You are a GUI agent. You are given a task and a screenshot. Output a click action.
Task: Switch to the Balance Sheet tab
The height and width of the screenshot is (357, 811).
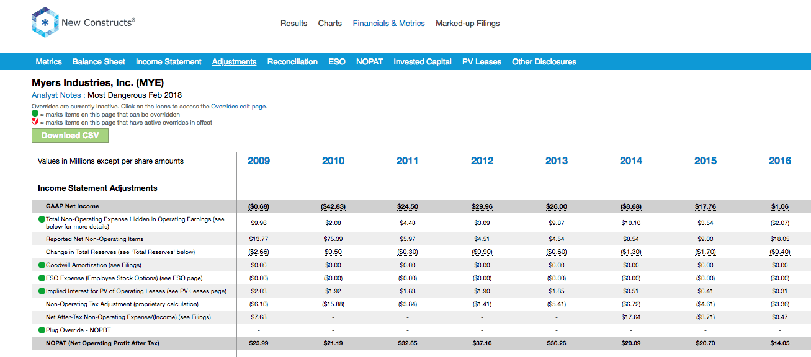pos(99,62)
